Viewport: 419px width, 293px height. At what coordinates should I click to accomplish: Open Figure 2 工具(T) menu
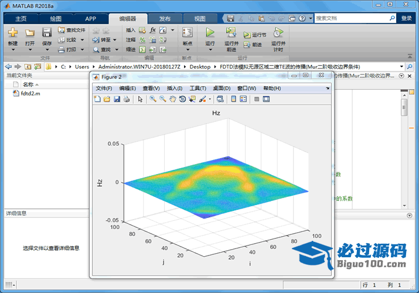197,88
